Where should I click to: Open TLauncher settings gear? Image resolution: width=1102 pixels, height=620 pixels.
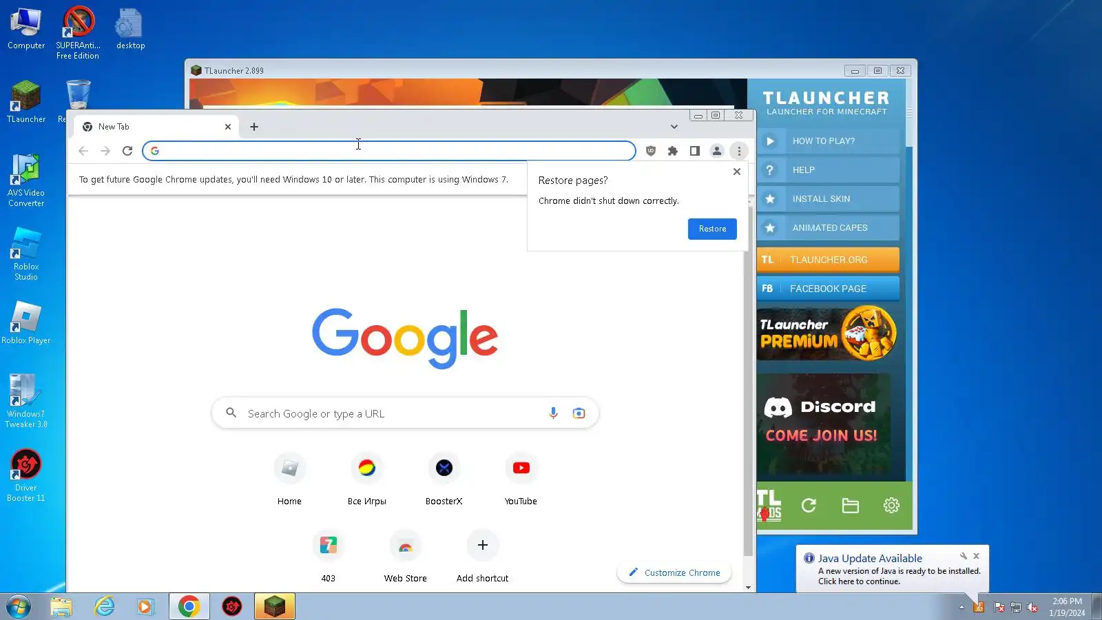(891, 506)
